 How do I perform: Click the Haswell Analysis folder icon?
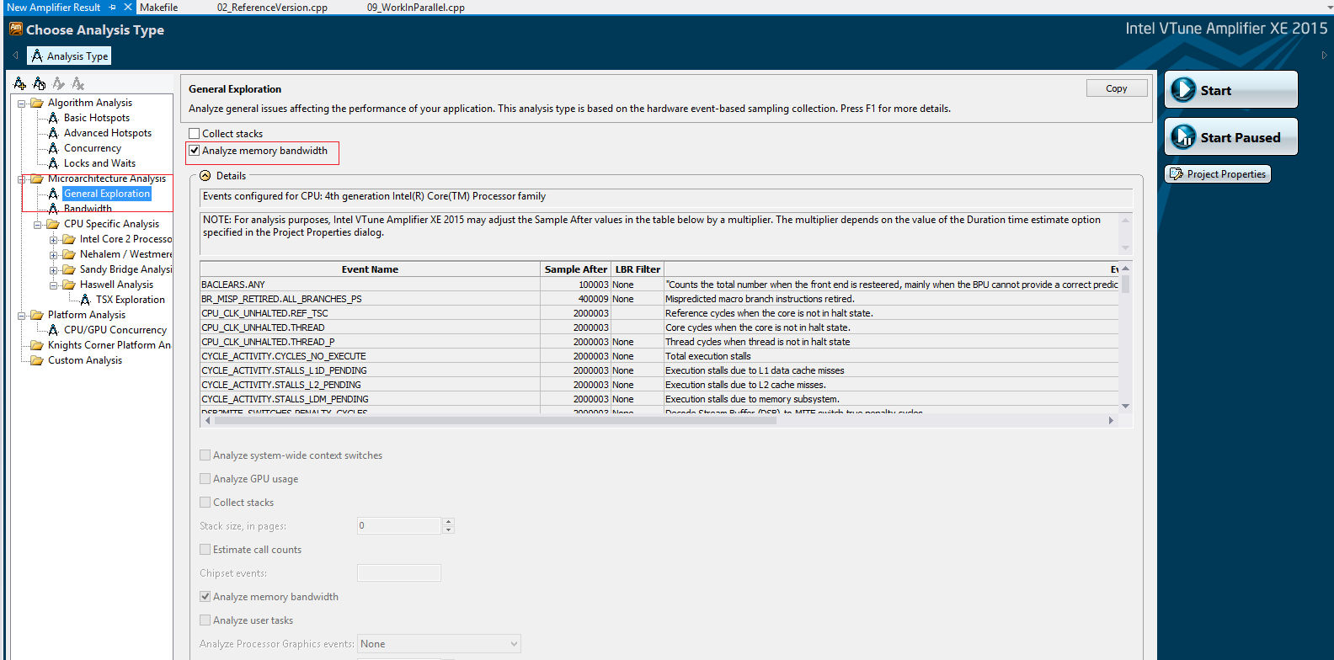(x=69, y=285)
